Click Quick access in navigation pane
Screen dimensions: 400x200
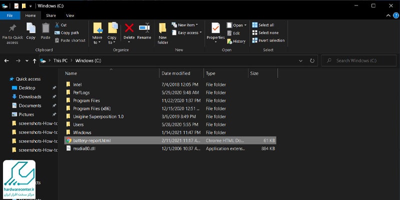coord(25,79)
